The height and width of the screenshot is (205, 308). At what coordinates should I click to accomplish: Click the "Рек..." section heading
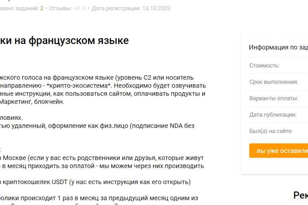(x=300, y=195)
